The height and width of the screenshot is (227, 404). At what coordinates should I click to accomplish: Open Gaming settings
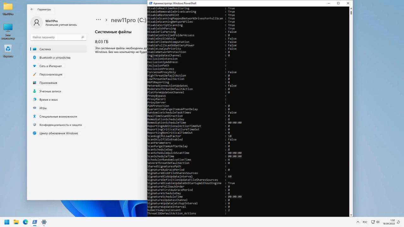[58, 108]
